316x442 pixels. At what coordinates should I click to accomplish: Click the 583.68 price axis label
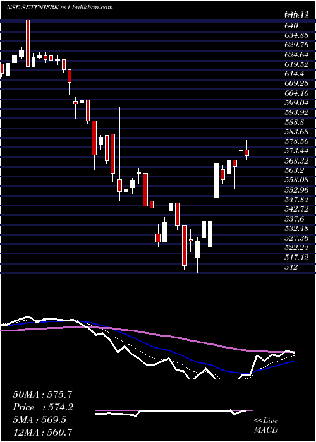296,132
